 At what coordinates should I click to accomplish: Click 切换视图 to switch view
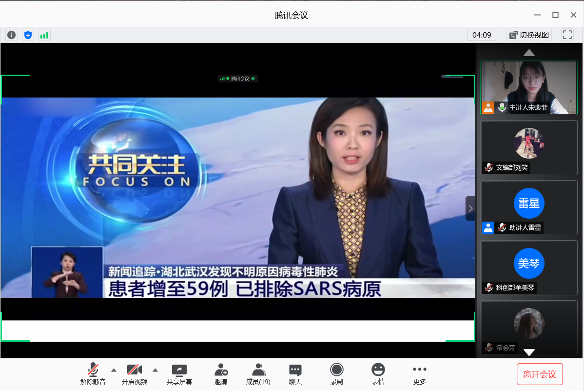(529, 35)
